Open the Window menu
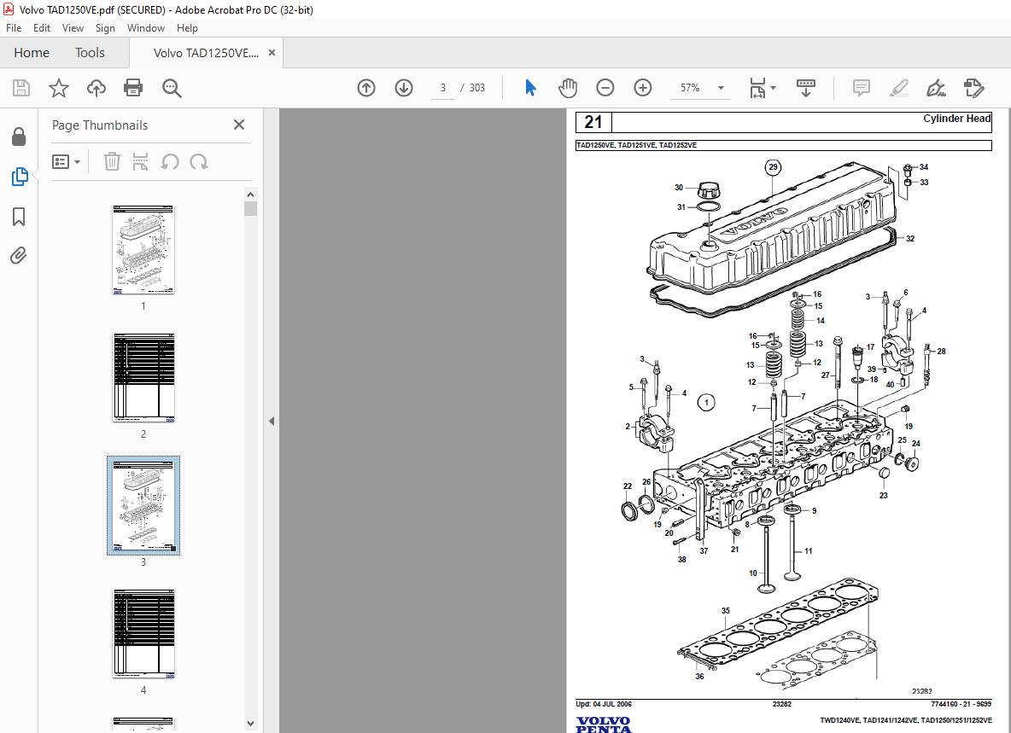 [x=146, y=27]
